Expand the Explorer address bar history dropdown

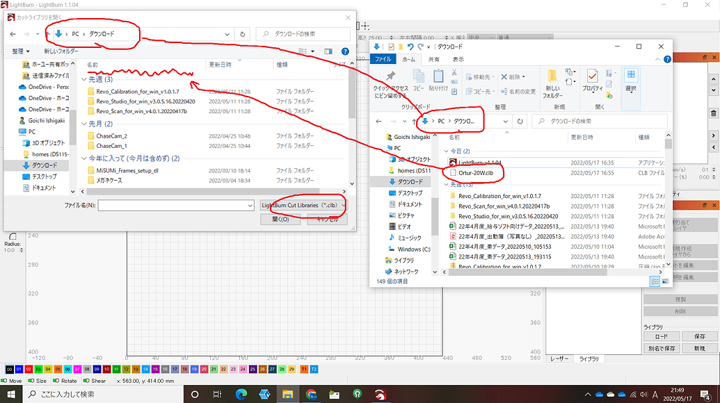coord(506,121)
